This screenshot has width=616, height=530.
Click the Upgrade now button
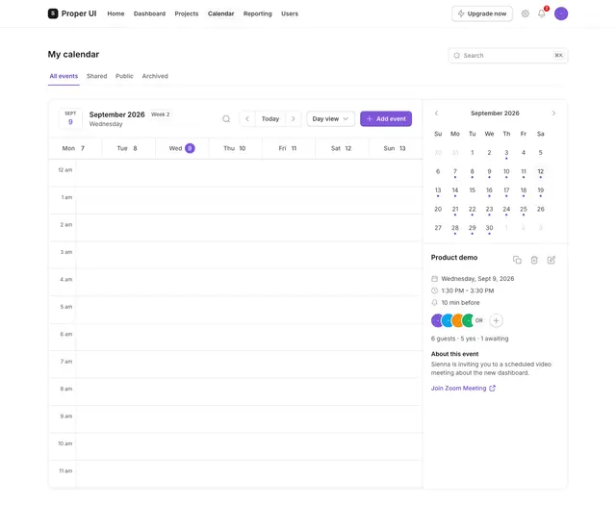click(482, 13)
